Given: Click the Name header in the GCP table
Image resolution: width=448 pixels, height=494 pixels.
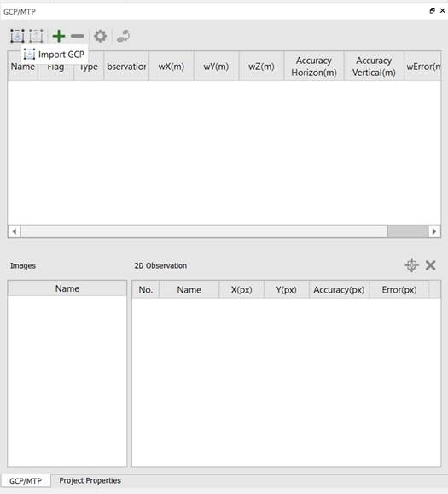Looking at the screenshot, I should point(23,67).
